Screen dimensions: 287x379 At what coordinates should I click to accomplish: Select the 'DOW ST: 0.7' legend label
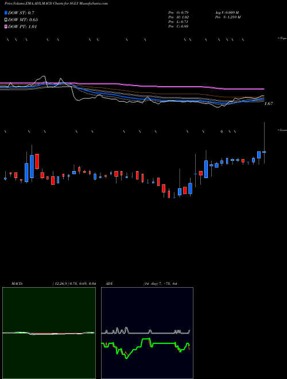[x=21, y=13]
